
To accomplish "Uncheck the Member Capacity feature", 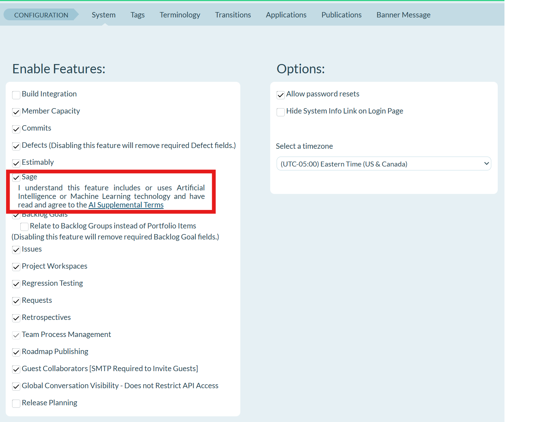I will click(x=16, y=112).
